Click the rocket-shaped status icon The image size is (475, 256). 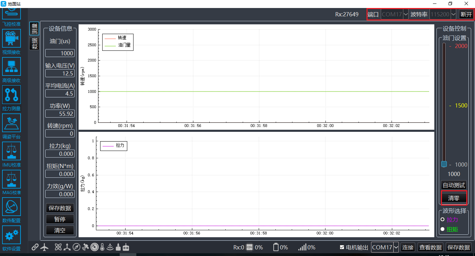pos(118,247)
